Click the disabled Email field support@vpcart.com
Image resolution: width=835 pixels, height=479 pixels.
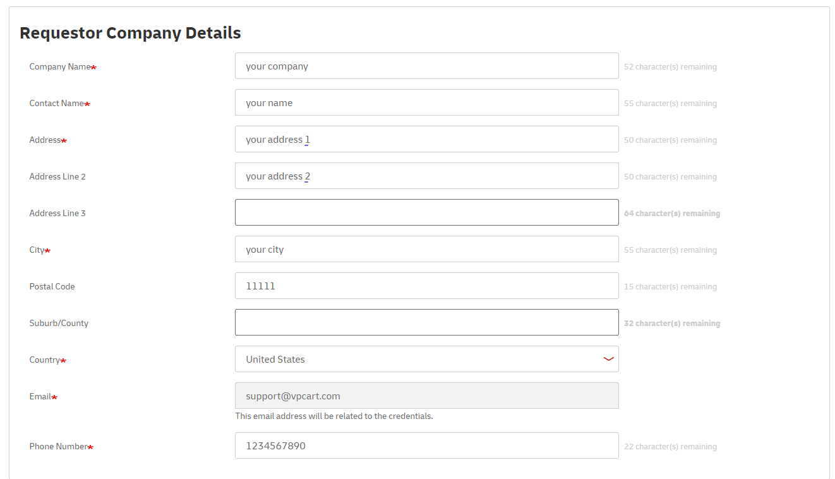pyautogui.click(x=426, y=396)
